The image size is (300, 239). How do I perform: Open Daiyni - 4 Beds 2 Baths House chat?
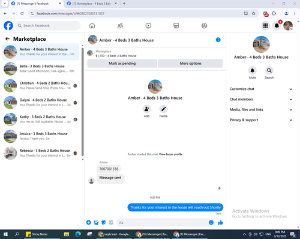tap(40, 103)
